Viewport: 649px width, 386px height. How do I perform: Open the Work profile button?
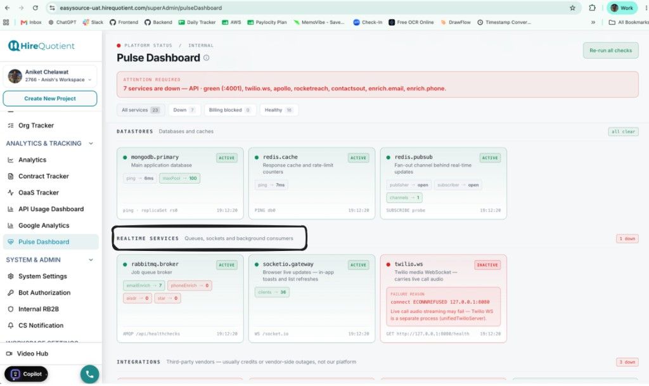(x=622, y=8)
